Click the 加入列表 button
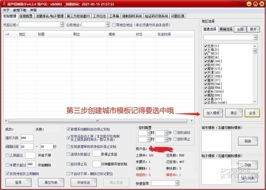This screenshot has height=190, width=266. (x=248, y=178)
